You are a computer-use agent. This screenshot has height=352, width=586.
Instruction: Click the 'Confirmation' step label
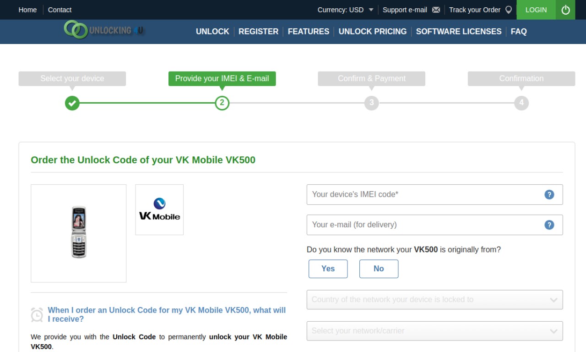coord(521,78)
